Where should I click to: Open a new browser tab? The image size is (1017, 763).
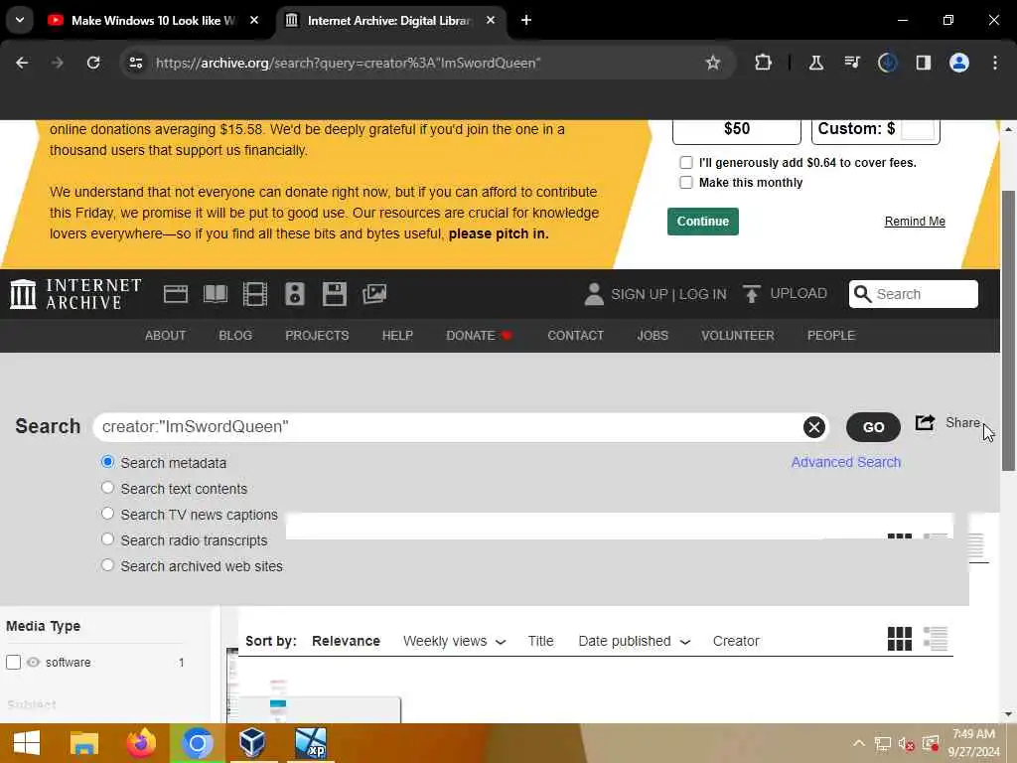526,20
